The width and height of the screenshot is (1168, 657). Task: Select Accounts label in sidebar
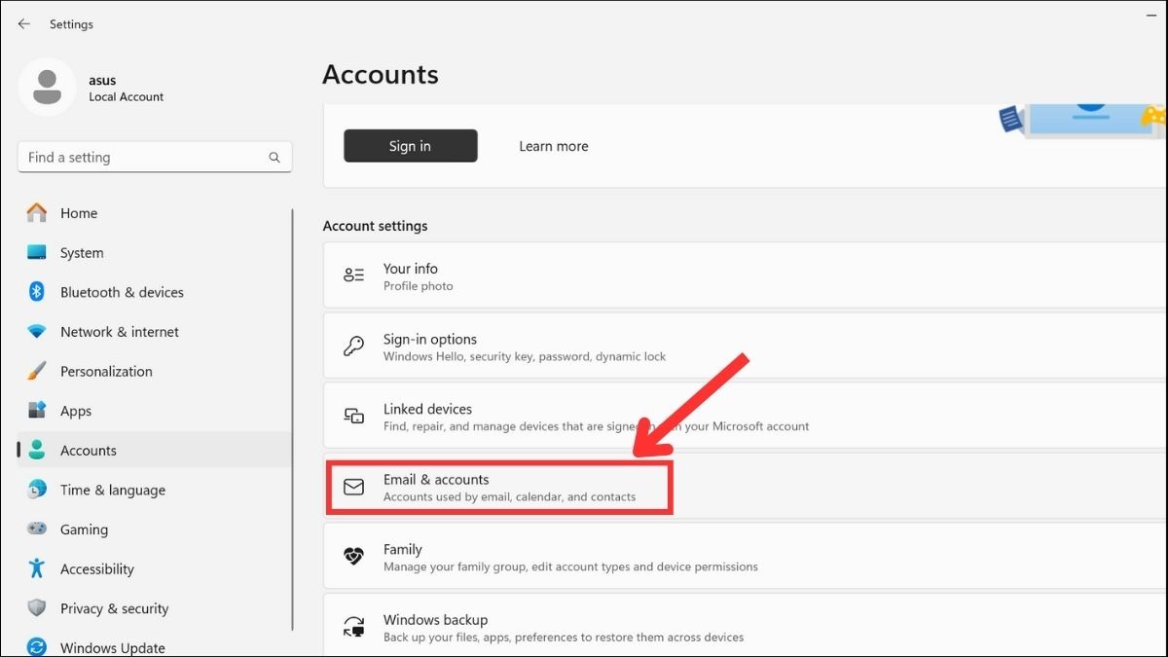(89, 451)
